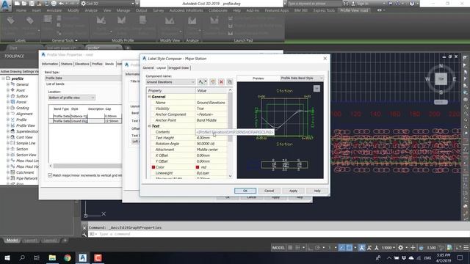Click the clean screen icon
The height and width of the screenshot is (264, 470).
[458, 248]
